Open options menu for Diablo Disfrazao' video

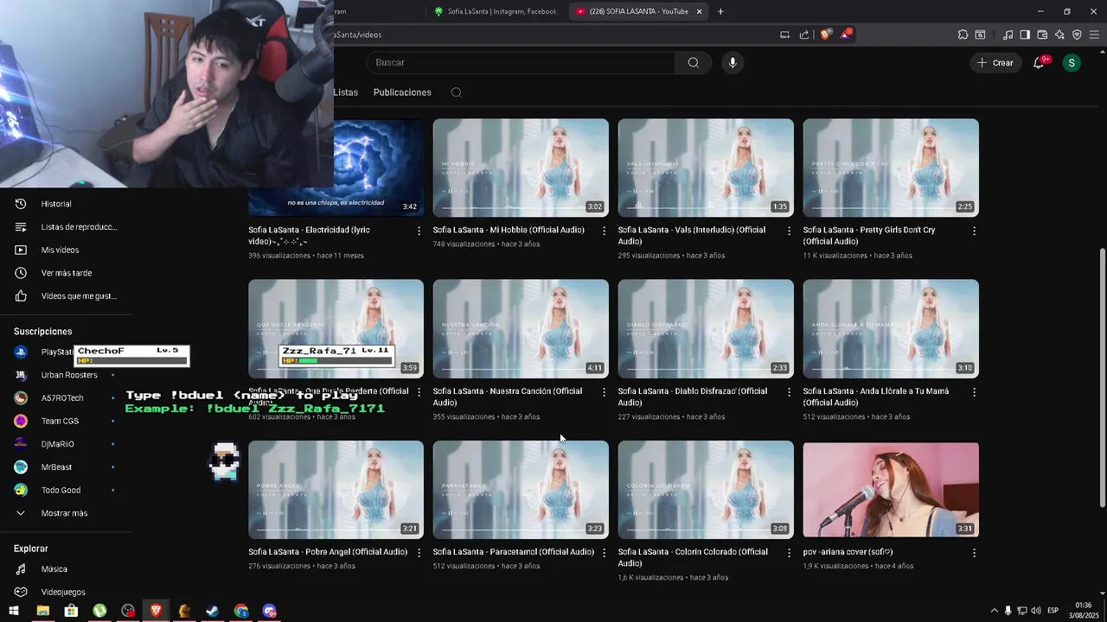[789, 391]
